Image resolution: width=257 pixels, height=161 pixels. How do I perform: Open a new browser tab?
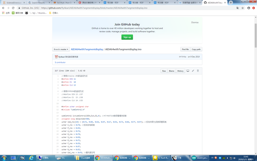click(231, 3)
